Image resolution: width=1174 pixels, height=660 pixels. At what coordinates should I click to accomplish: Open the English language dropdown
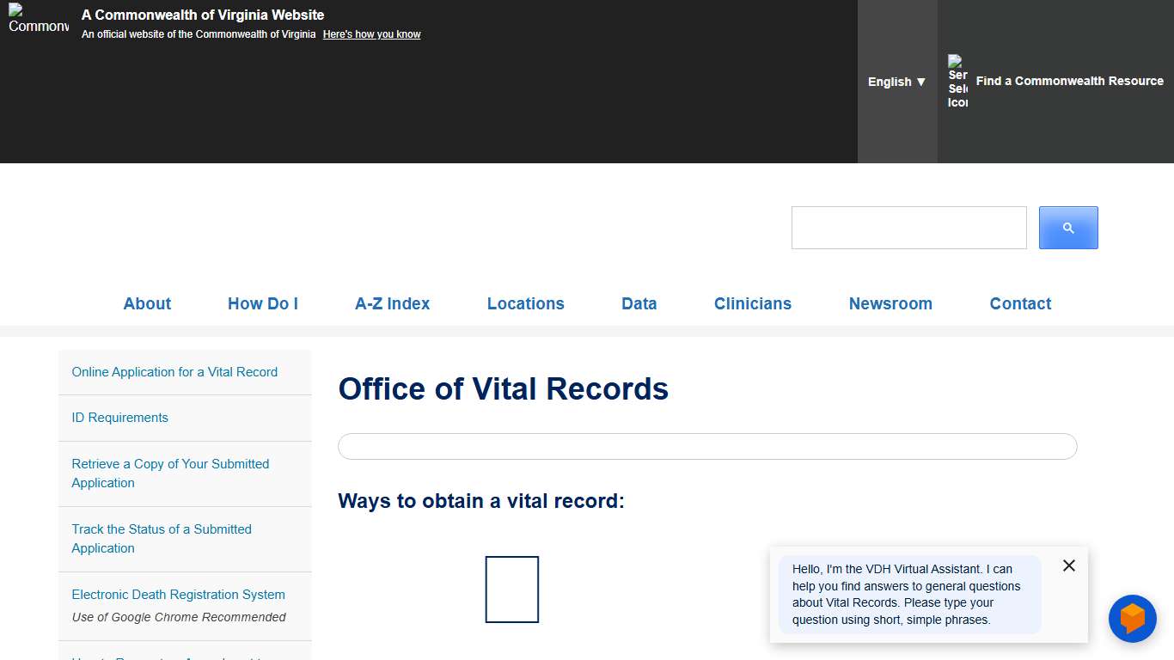tap(896, 82)
